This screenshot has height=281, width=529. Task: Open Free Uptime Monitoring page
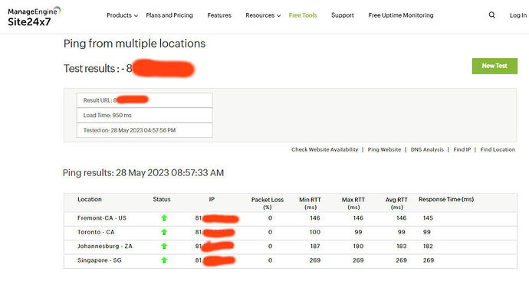coord(401,15)
